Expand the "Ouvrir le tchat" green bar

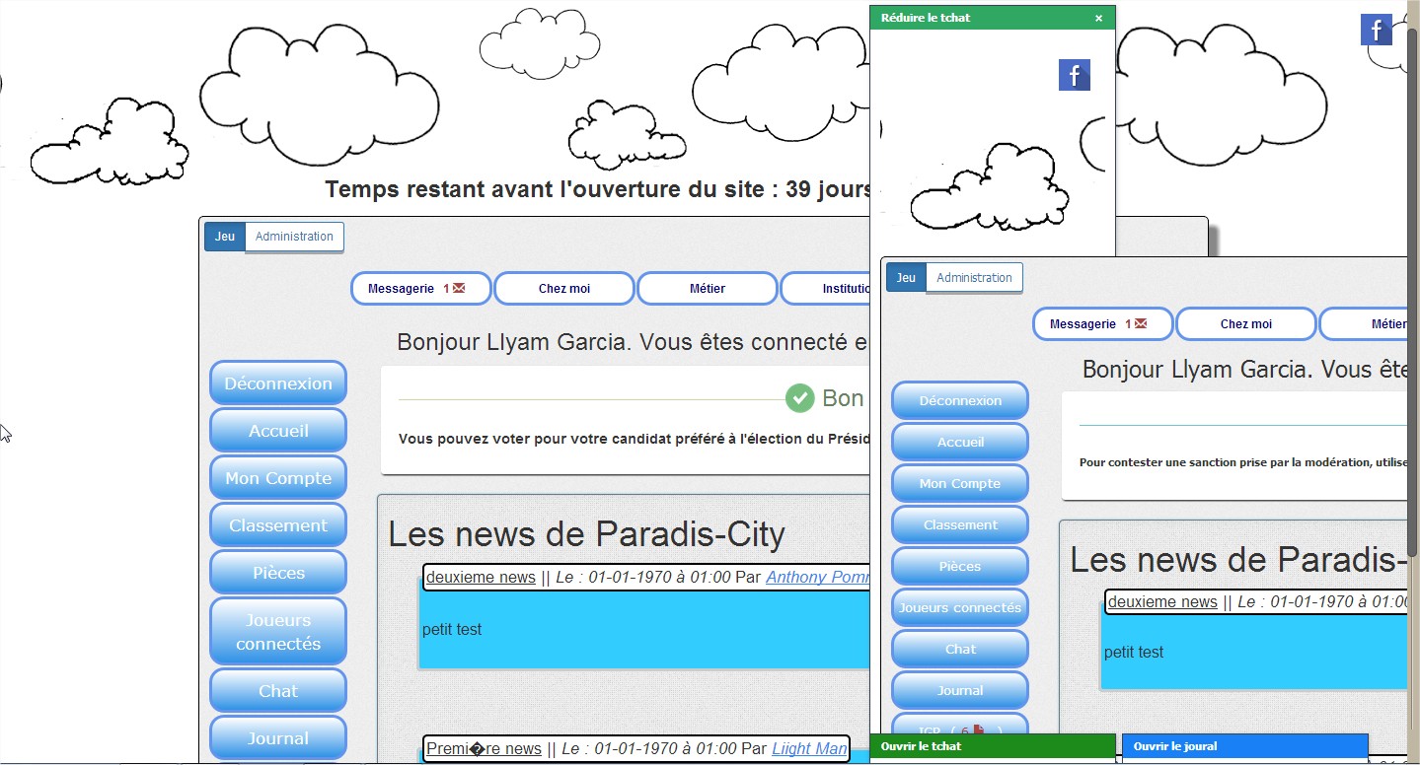992,746
